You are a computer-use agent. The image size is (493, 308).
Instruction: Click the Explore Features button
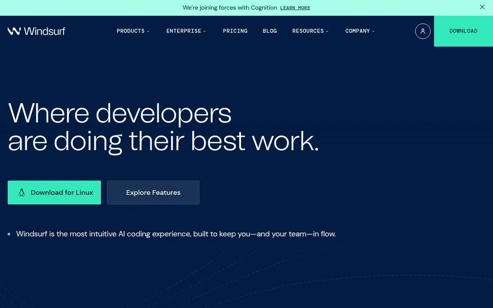(x=153, y=193)
